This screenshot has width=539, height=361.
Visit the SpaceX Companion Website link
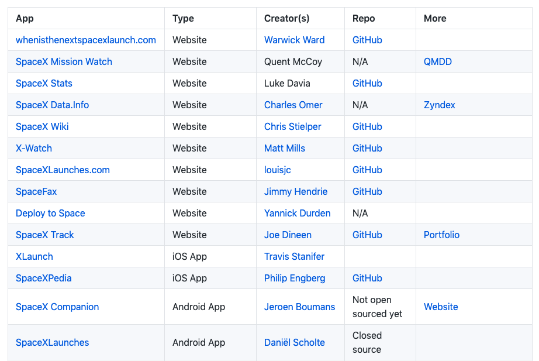pos(441,307)
